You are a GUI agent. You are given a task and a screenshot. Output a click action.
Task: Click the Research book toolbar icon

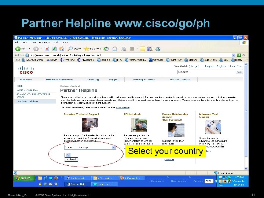(150, 49)
